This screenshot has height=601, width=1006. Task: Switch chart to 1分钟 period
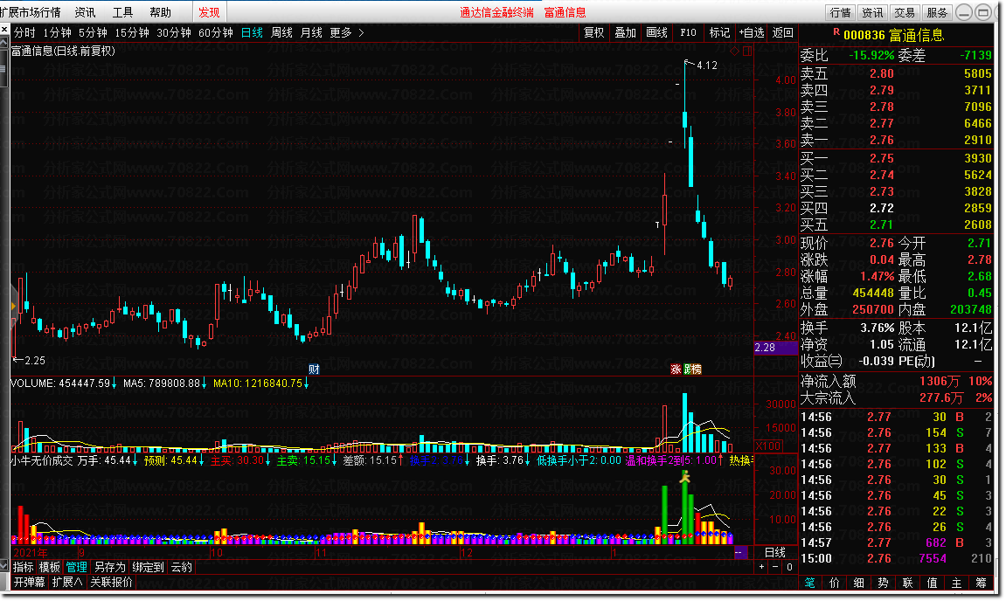[57, 32]
